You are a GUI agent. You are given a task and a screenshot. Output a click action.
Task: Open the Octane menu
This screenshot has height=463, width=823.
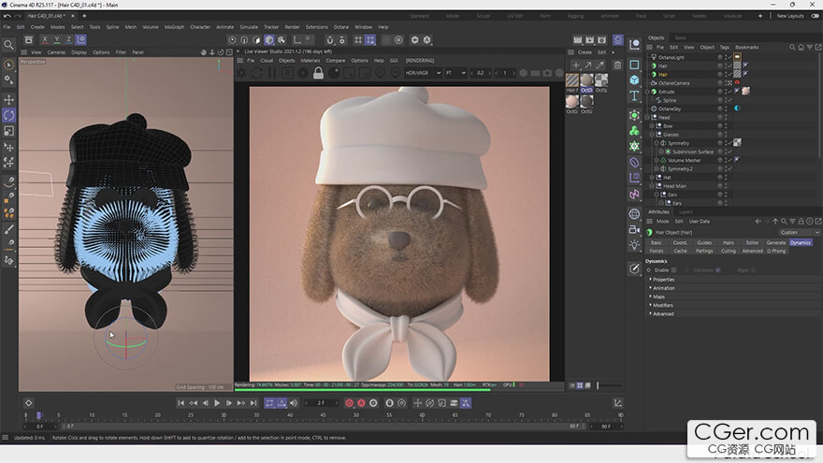coord(341,27)
